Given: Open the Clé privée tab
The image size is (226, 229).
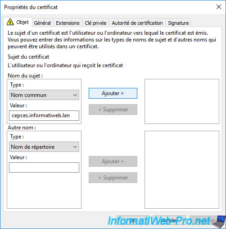Looking at the screenshot, I should point(95,23).
